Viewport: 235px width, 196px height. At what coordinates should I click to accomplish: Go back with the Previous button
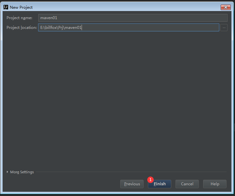(132, 184)
